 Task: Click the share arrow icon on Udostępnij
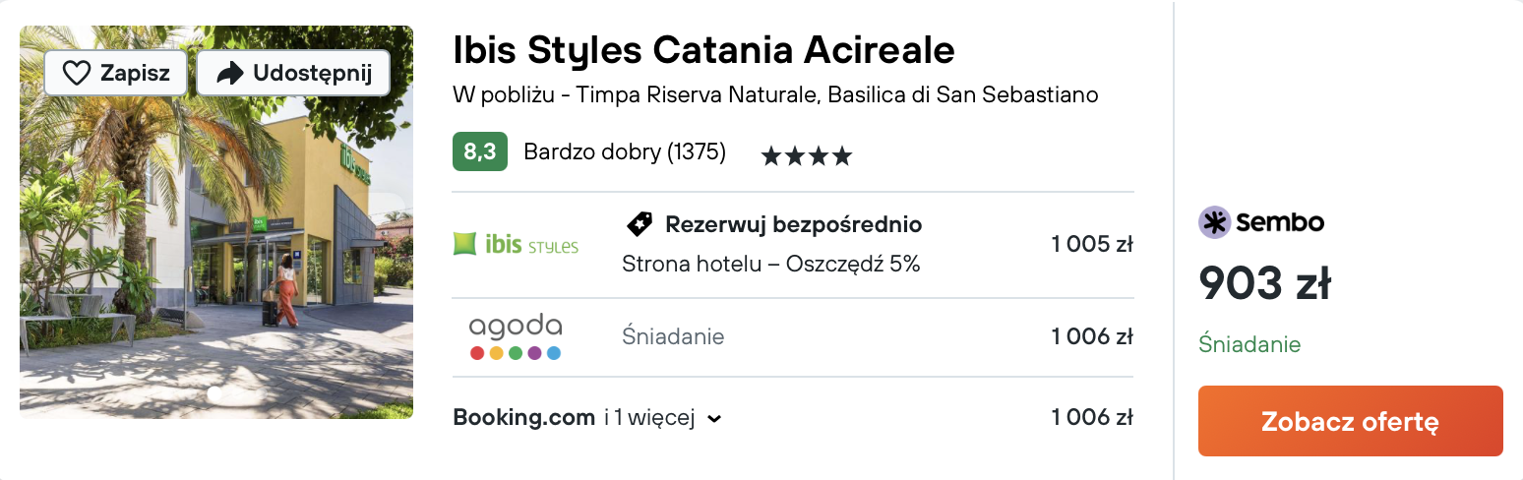pyautogui.click(x=229, y=73)
